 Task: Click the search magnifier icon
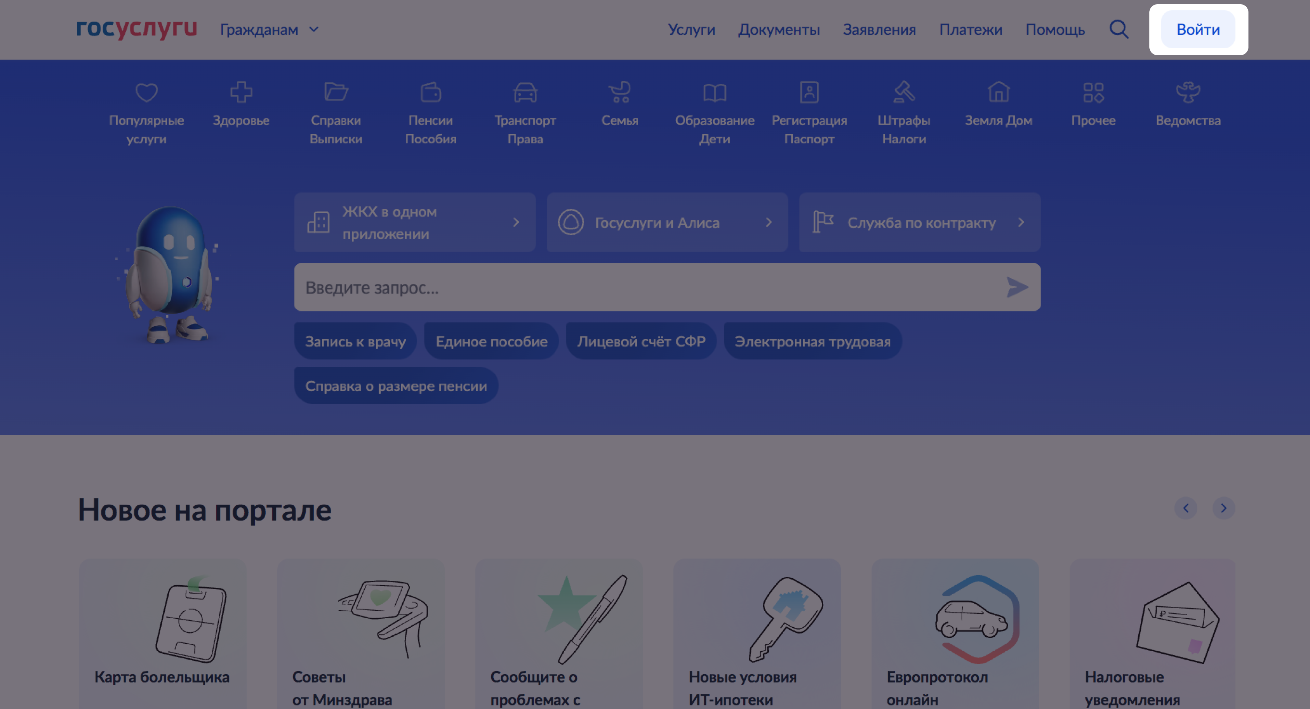1119,29
